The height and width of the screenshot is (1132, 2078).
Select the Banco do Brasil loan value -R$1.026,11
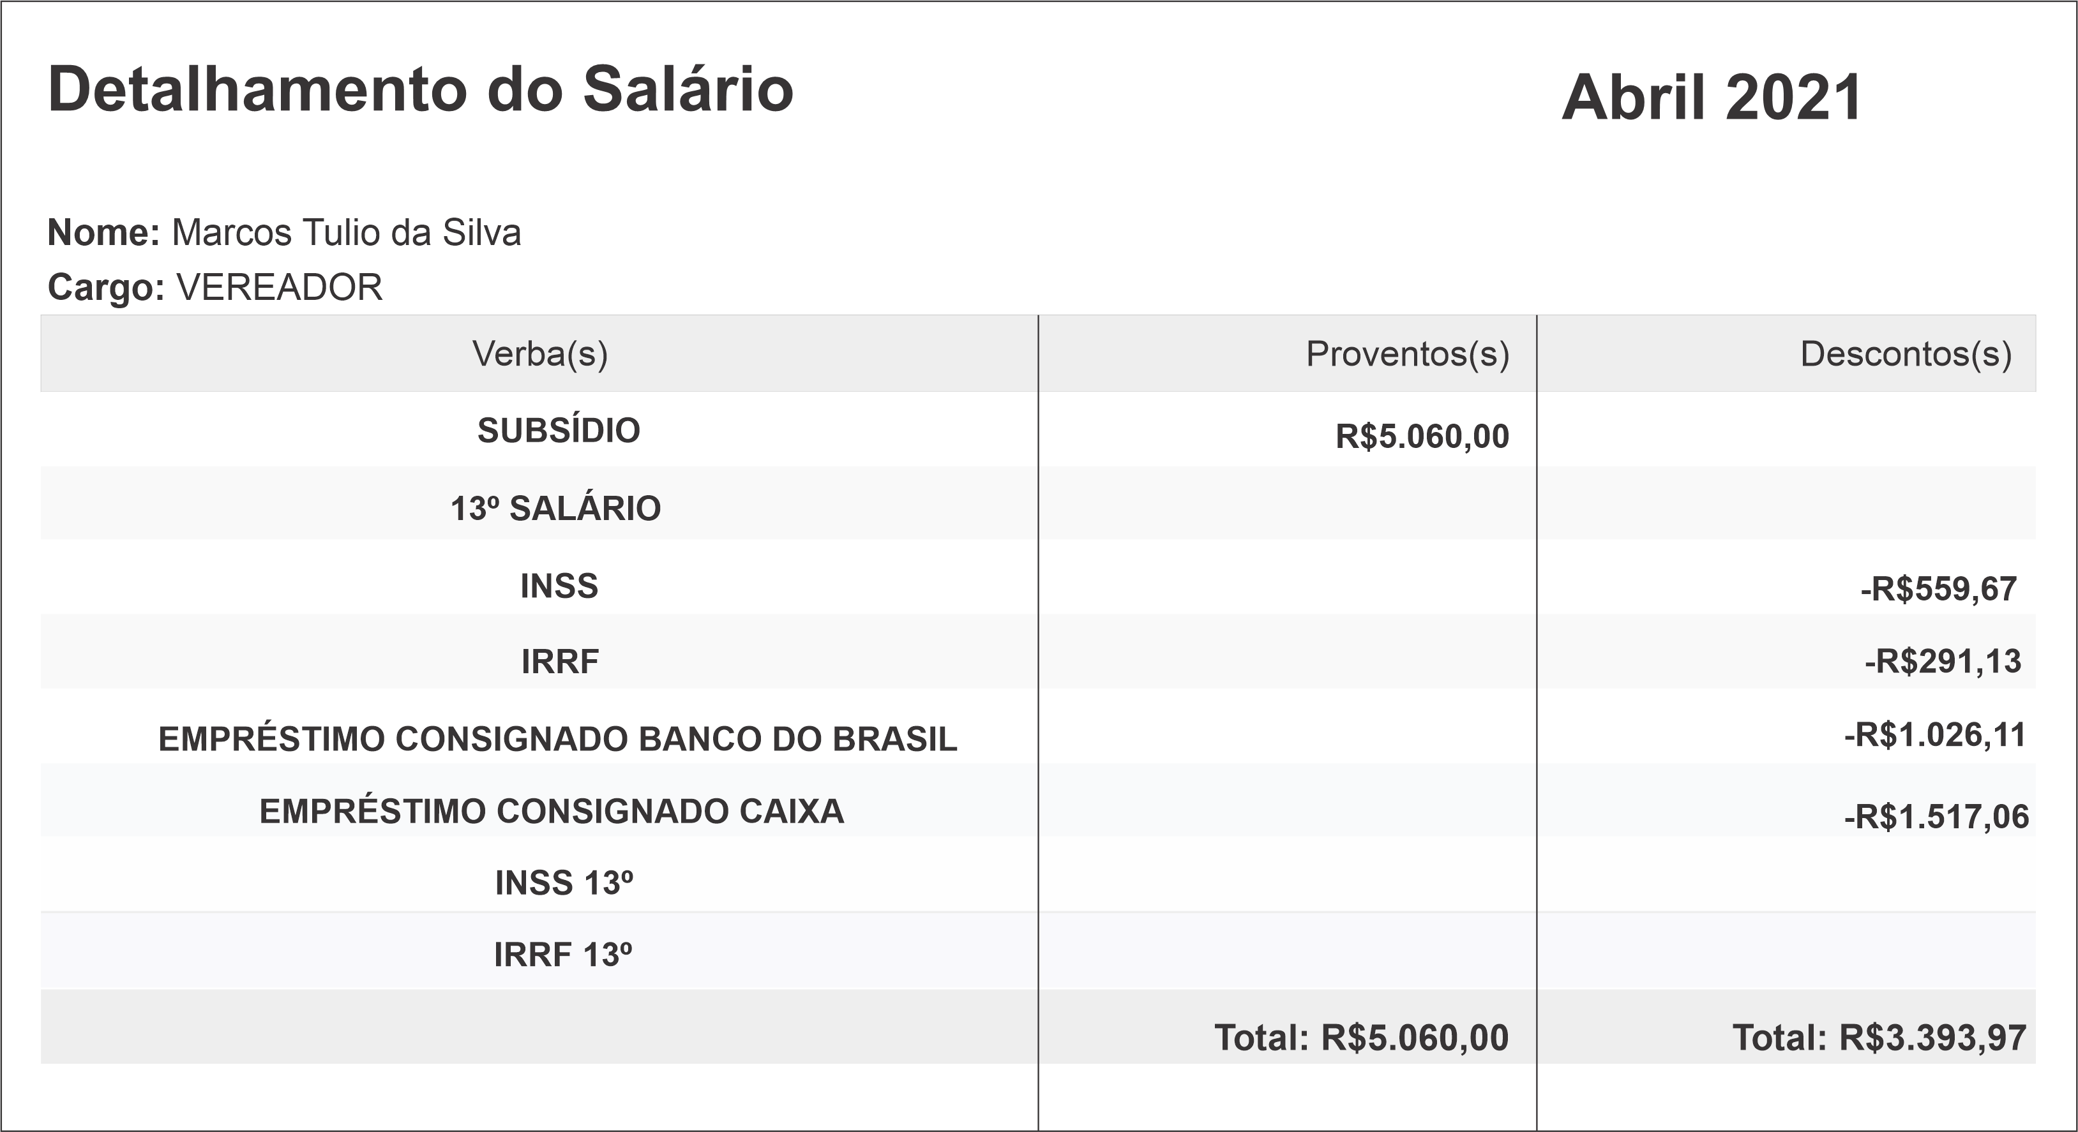[1934, 735]
